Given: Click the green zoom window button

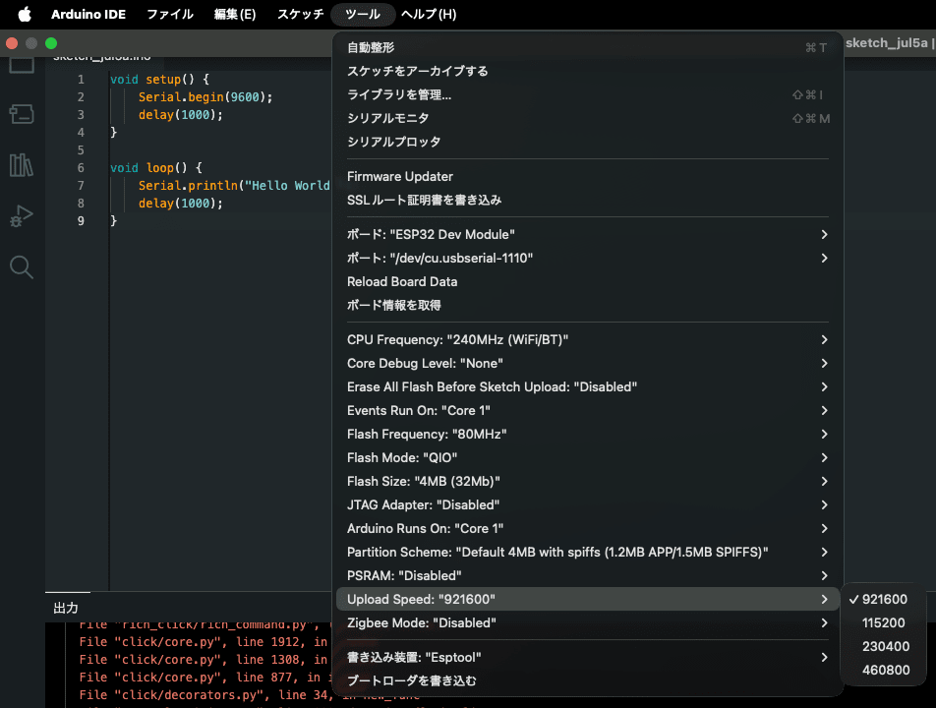Looking at the screenshot, I should point(51,43).
